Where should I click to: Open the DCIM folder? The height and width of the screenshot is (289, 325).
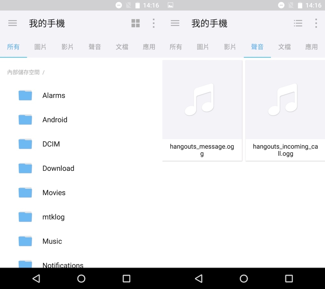(51, 144)
